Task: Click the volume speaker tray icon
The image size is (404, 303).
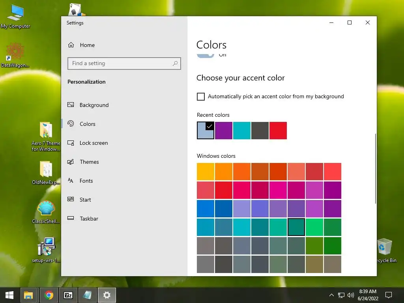Action: [350, 295]
